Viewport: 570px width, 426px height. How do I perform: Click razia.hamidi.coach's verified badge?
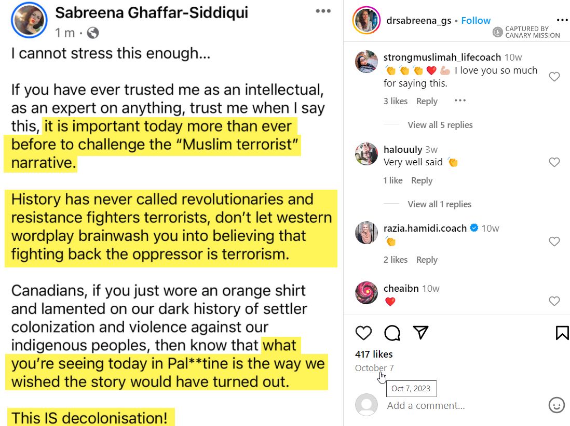click(473, 228)
